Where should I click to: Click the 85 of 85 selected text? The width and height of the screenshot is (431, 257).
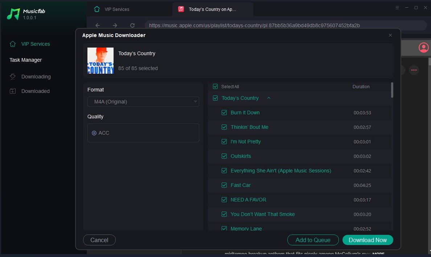tap(138, 68)
